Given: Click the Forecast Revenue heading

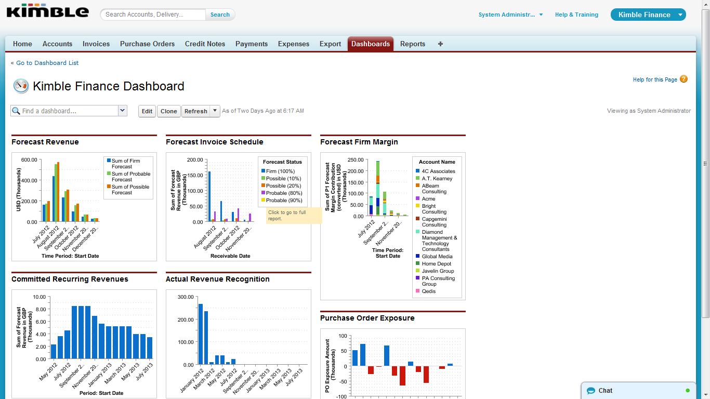Looking at the screenshot, I should 45,142.
